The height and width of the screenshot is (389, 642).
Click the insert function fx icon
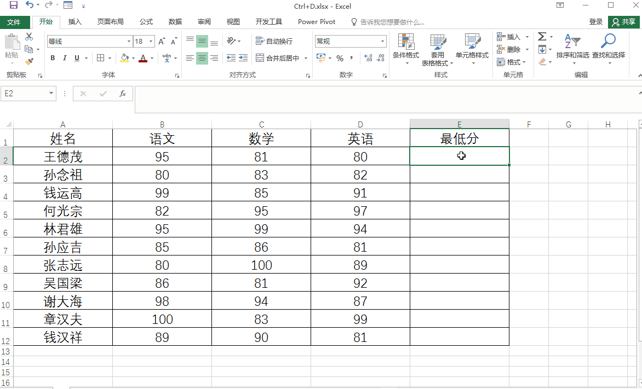click(x=122, y=94)
